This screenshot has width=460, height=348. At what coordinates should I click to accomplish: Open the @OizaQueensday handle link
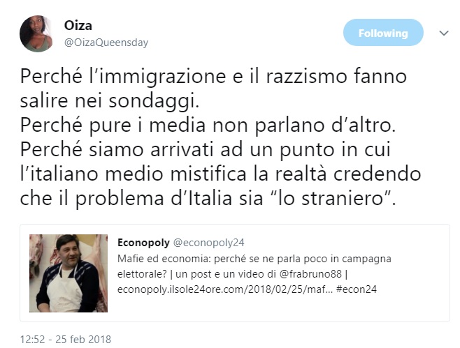pyautogui.click(x=106, y=43)
